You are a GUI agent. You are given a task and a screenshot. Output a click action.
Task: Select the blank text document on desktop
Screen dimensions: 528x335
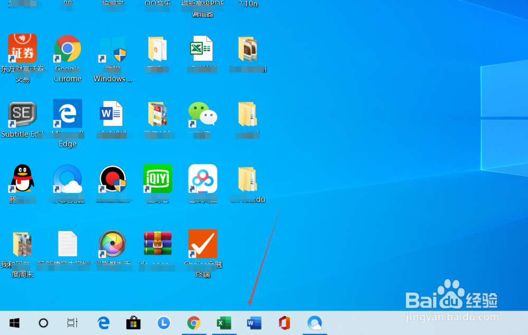point(68,244)
